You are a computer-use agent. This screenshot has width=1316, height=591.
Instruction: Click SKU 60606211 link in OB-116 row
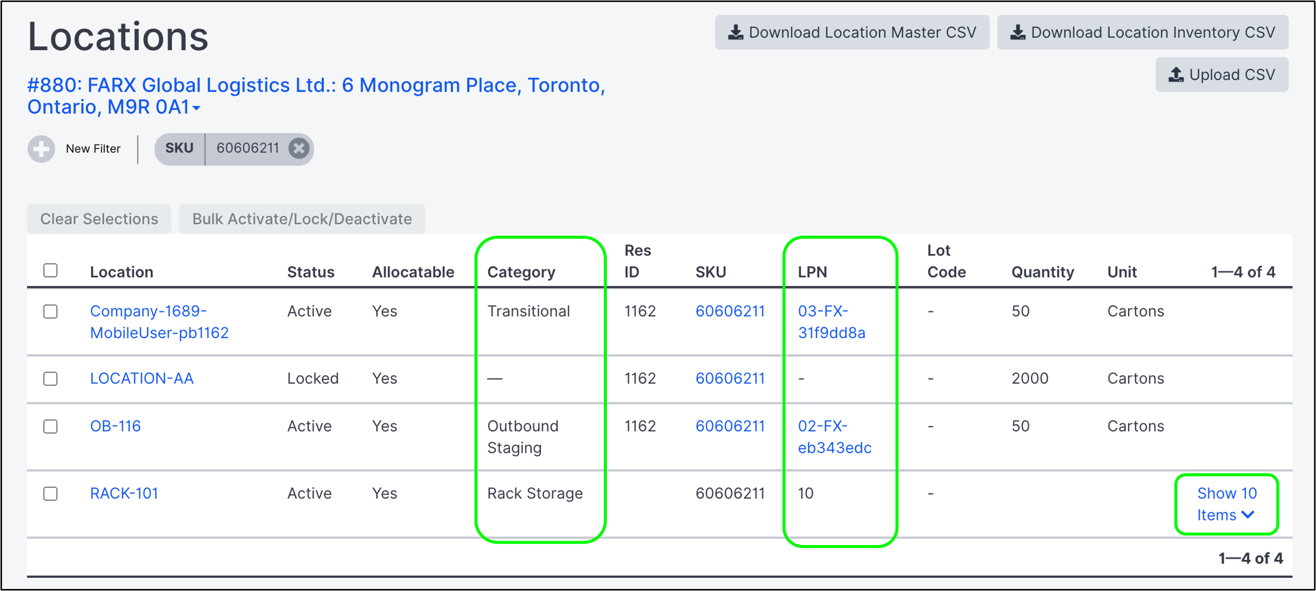729,426
